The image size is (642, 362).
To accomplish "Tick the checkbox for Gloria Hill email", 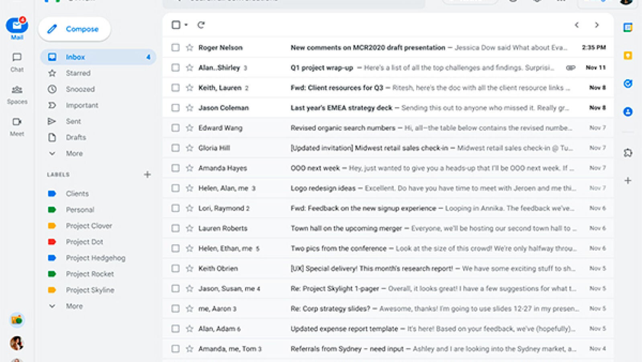I will click(176, 148).
